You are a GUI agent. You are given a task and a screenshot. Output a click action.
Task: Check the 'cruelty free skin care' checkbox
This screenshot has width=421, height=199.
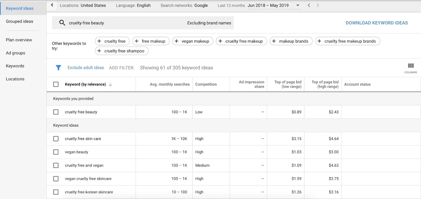pos(56,139)
